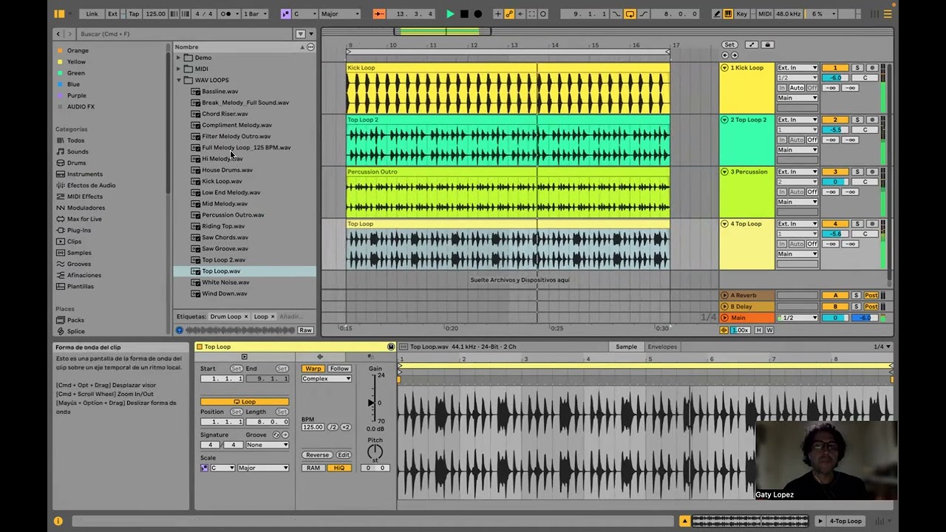The width and height of the screenshot is (946, 532).
Task: Expand the Demo folder in the browser
Action: pos(179,58)
